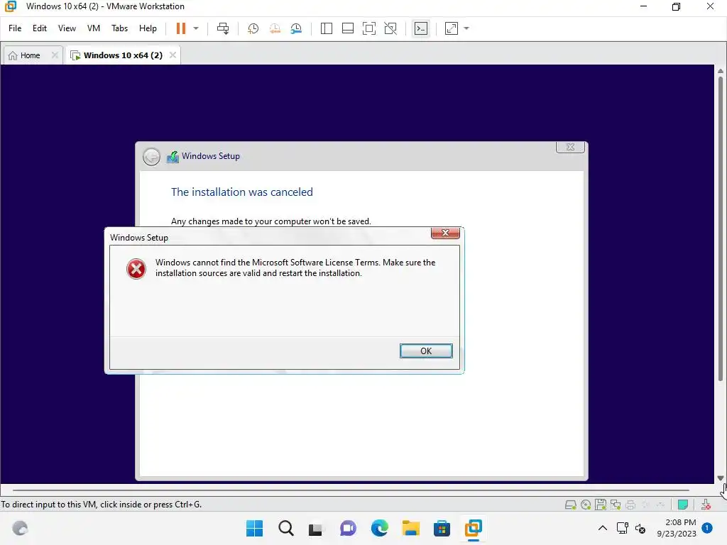Open the power options dropdown arrow beside pause
This screenshot has width=727, height=545.
[x=196, y=28]
